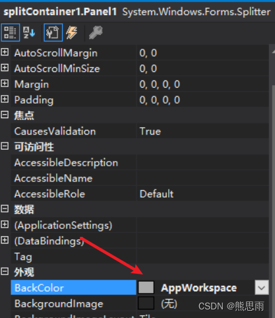Expand the Padding property
Viewport: 275px width, 318px height.
[5, 99]
